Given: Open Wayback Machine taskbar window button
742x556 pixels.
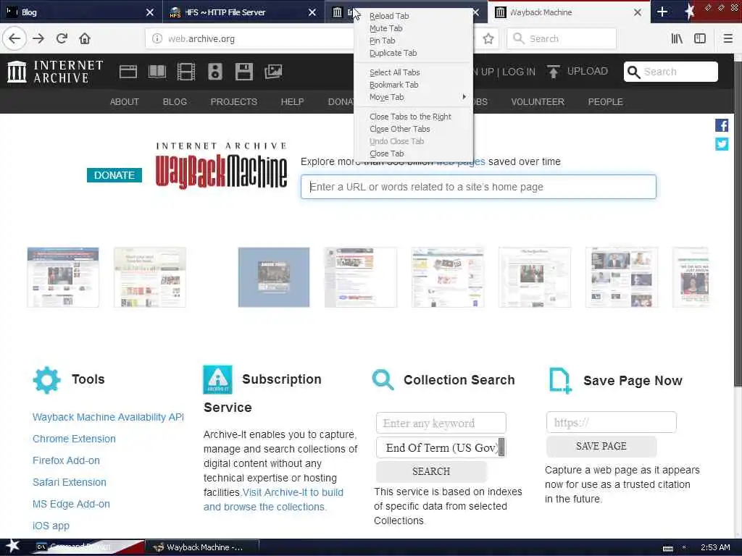Looking at the screenshot, I should tap(203, 547).
